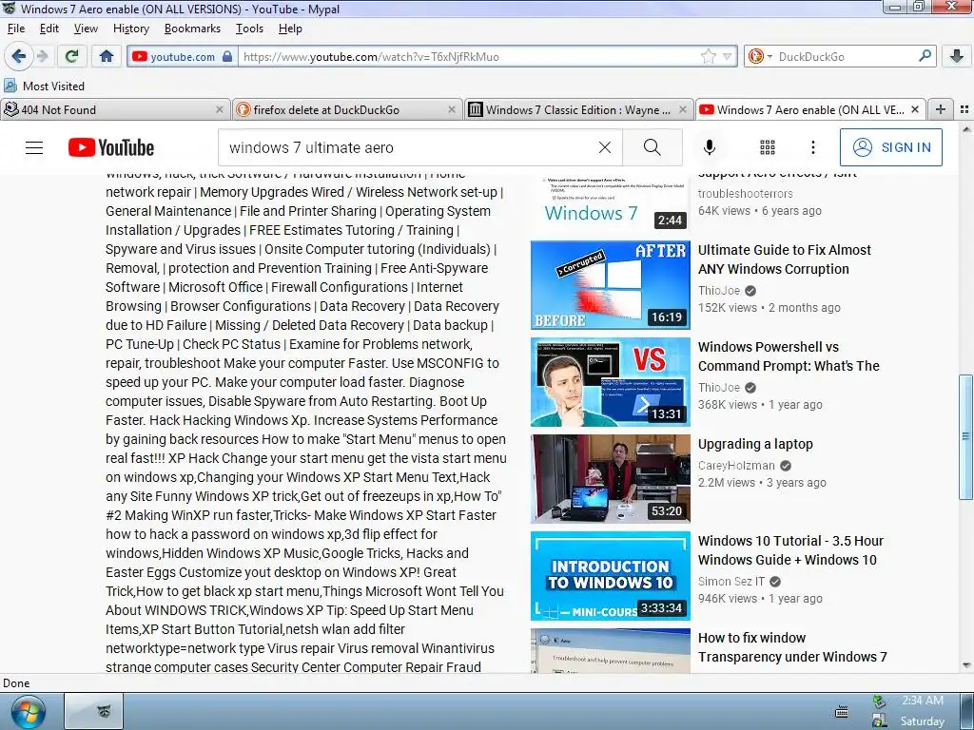This screenshot has width=974, height=730.
Task: Visit the Simon Sez IT channel
Action: click(731, 582)
